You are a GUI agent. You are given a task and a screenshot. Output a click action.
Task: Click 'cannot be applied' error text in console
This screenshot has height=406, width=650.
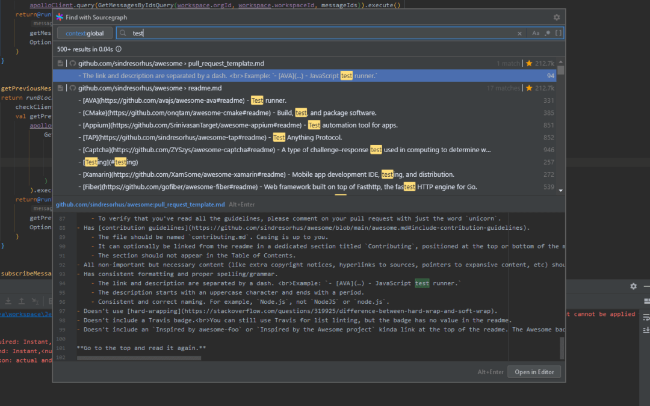coord(604,314)
